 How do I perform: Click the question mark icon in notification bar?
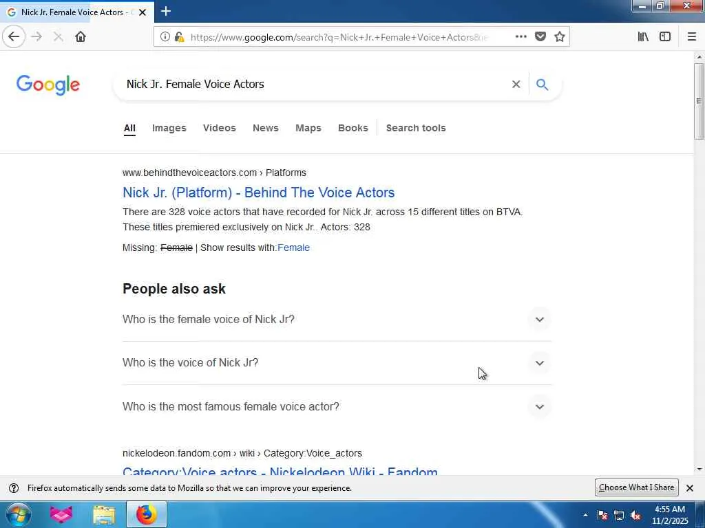[x=14, y=488]
